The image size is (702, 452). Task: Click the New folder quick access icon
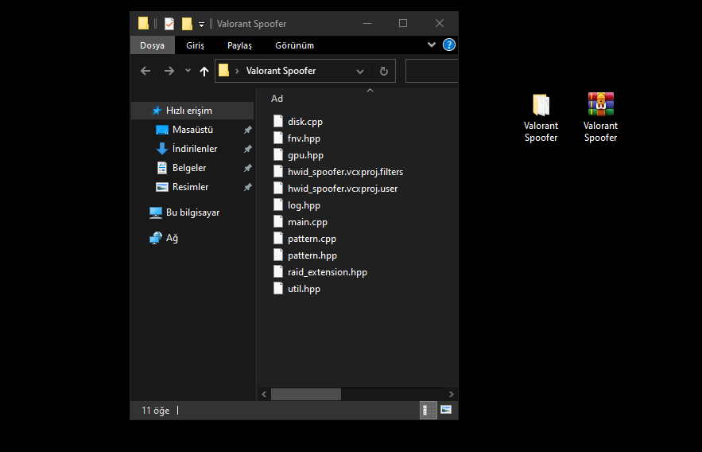tap(187, 24)
